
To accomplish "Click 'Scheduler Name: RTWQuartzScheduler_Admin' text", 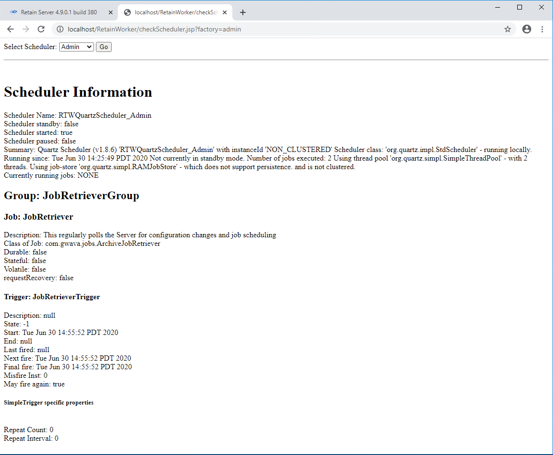I will click(x=78, y=115).
